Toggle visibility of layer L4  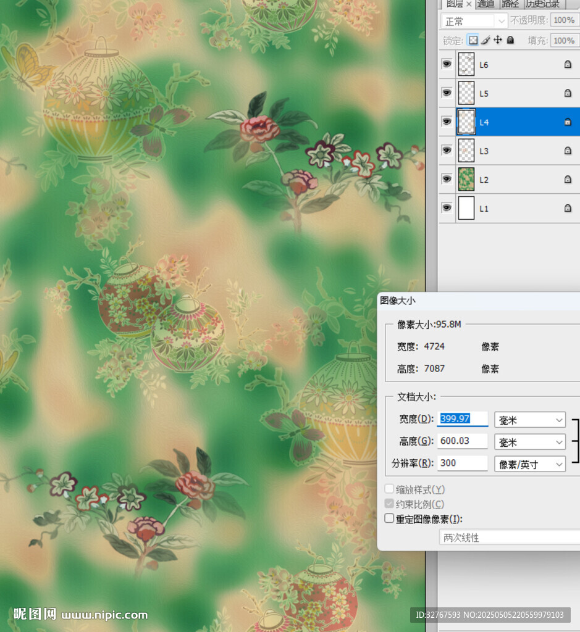tap(447, 122)
